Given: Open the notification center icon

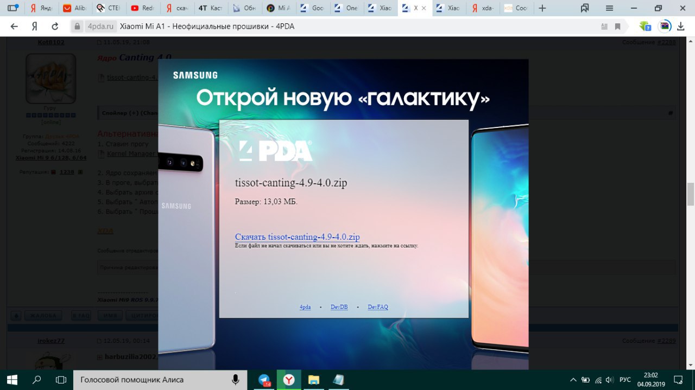Looking at the screenshot, I should coord(678,380).
